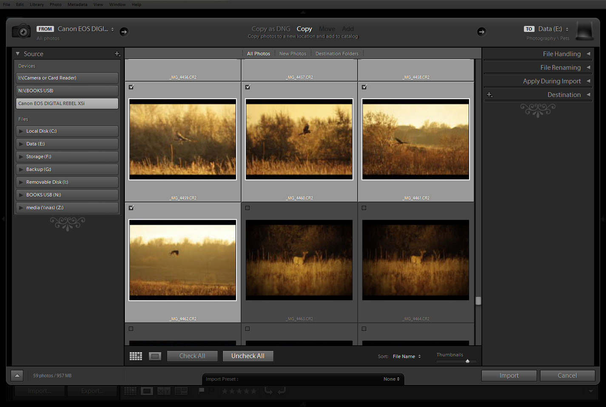Click the rotate left icon in bottom toolbar
Image resolution: width=606 pixels, height=407 pixels.
coord(268,390)
